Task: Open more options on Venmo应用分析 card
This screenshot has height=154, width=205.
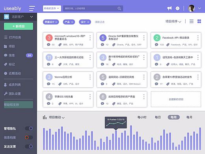Action: [x=90, y=77]
